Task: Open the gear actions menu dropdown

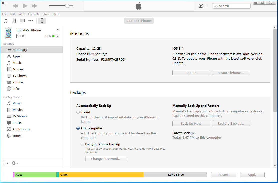Action: click(15, 163)
